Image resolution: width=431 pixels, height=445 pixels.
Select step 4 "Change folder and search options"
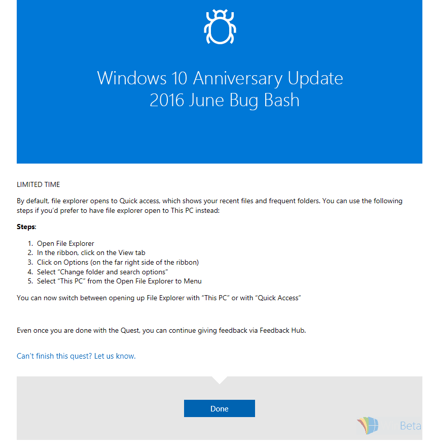102,272
